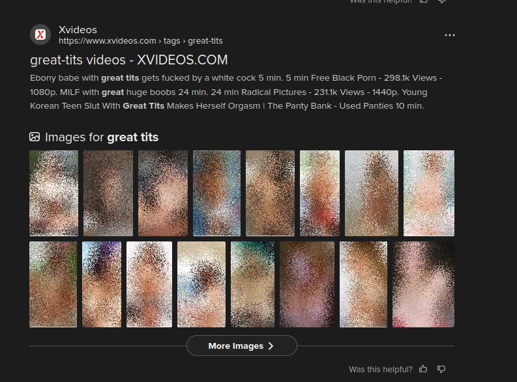Open the three-dot result options menu
The height and width of the screenshot is (382, 517).
click(449, 35)
